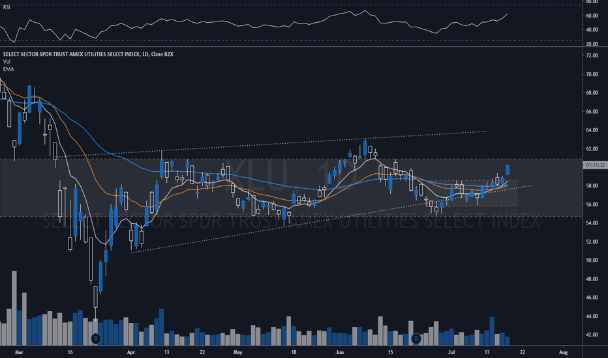Click the Apr label on time axis
The image size is (608, 358).
coord(131,352)
